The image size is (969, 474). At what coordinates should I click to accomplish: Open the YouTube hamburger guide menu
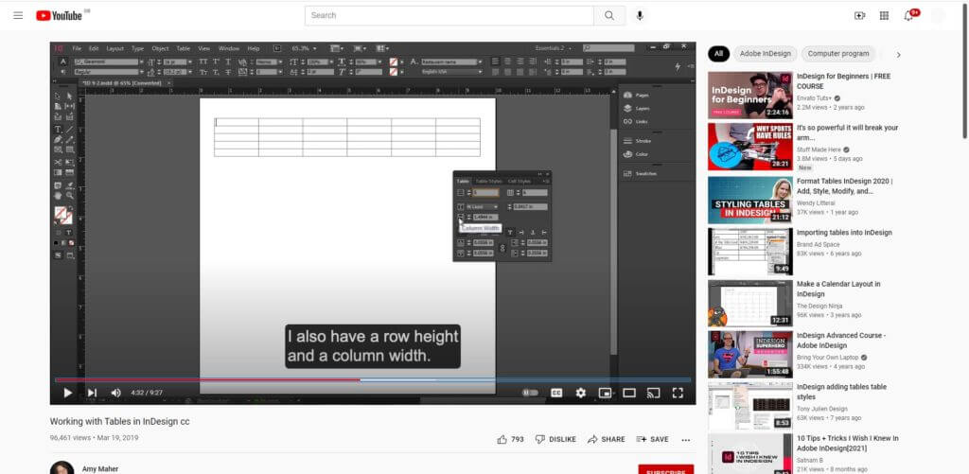pyautogui.click(x=18, y=15)
